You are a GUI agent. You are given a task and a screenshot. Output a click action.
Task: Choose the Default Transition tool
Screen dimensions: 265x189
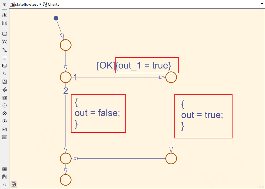(x=5, y=50)
